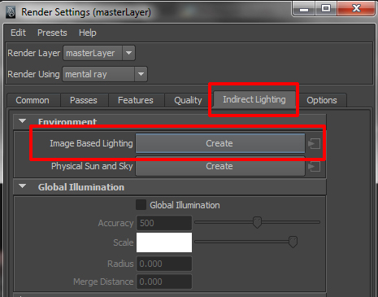378x297 pixels.
Task: Open Image Based Lighting node connection icon
Action: (314, 143)
